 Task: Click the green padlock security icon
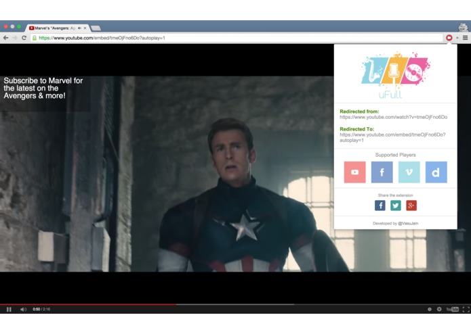pos(35,38)
